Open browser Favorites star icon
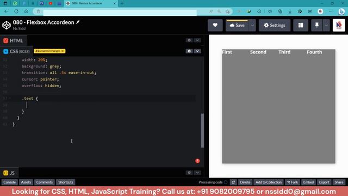 pyautogui.click(x=270, y=11)
